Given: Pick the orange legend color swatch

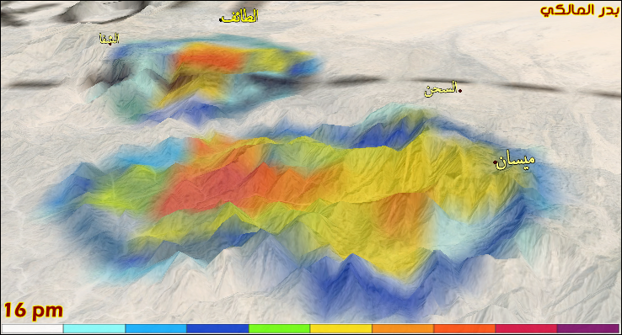Looking at the screenshot, I should click(x=403, y=328).
